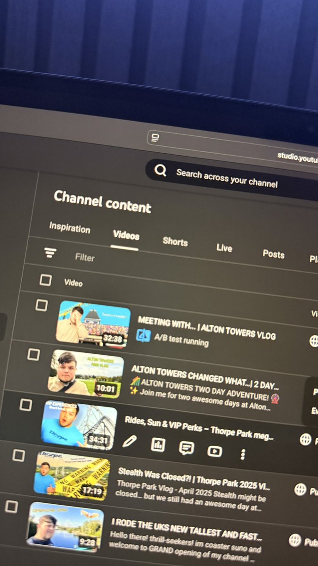318x566 pixels.
Task: Open MEETING WITH... ALTON TOWERS VLOG title
Action: [x=207, y=329]
